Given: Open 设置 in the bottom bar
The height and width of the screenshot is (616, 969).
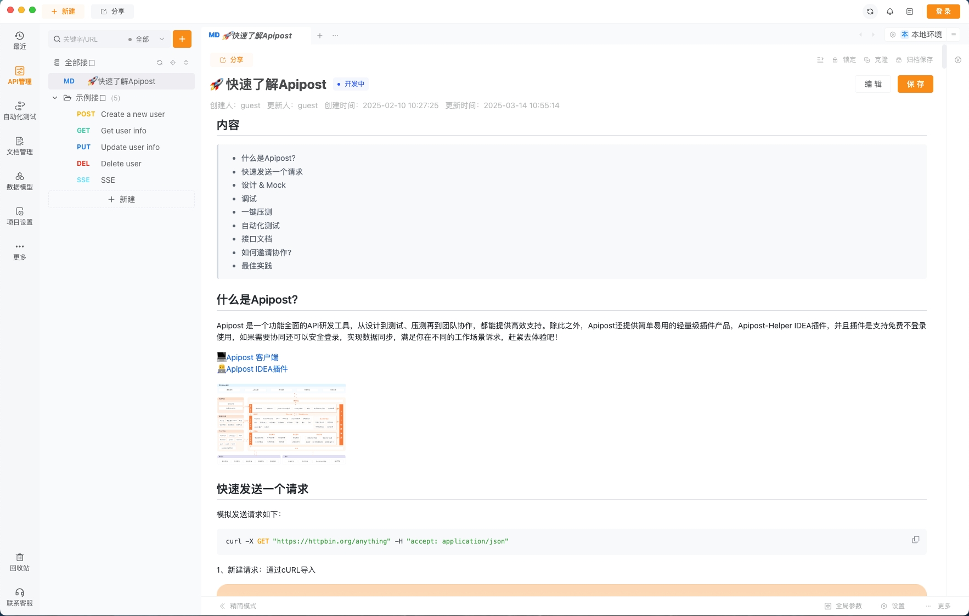Looking at the screenshot, I should (893, 606).
